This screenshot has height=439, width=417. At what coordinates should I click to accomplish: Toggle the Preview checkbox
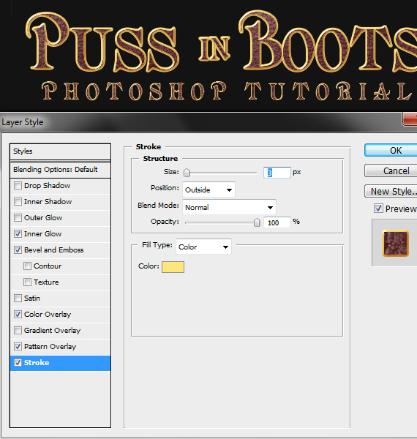click(378, 209)
